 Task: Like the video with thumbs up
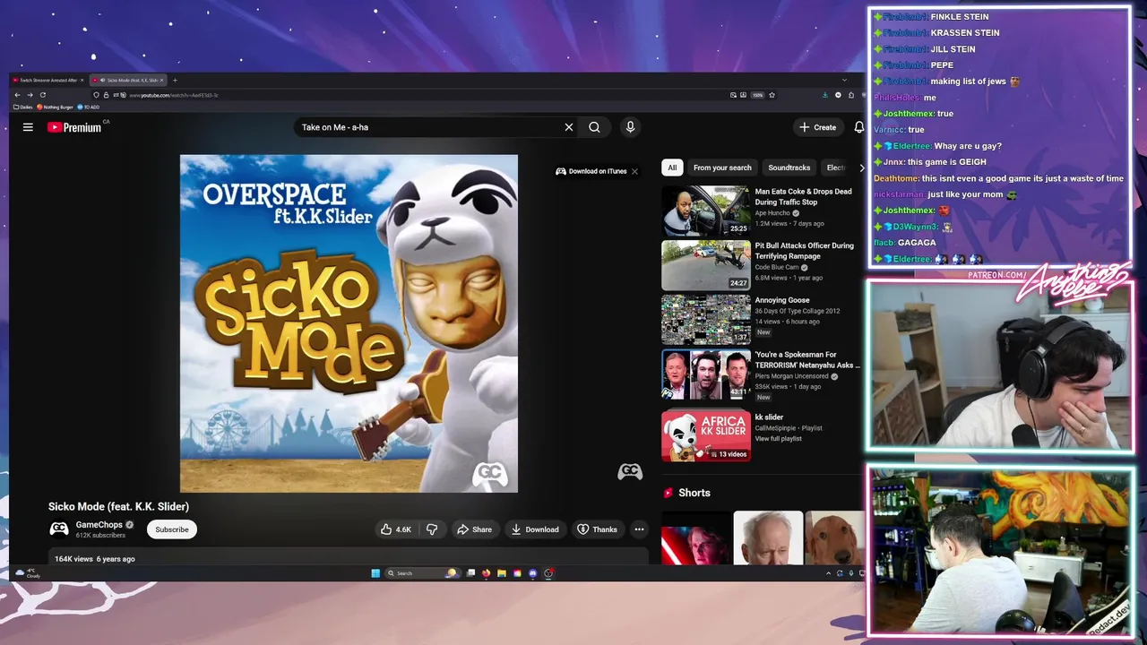396,529
